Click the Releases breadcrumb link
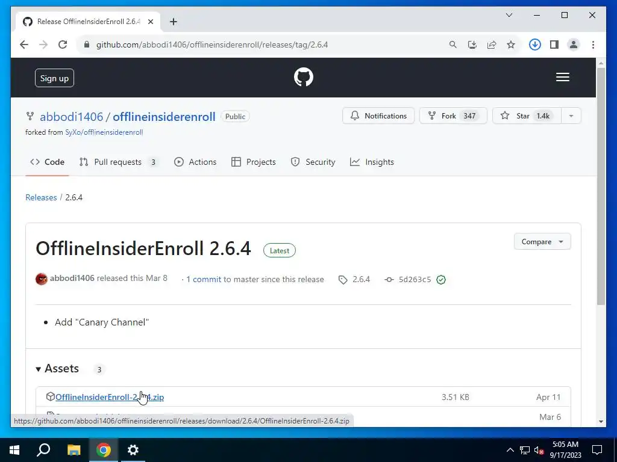Viewport: 617px width, 462px height. coord(41,197)
